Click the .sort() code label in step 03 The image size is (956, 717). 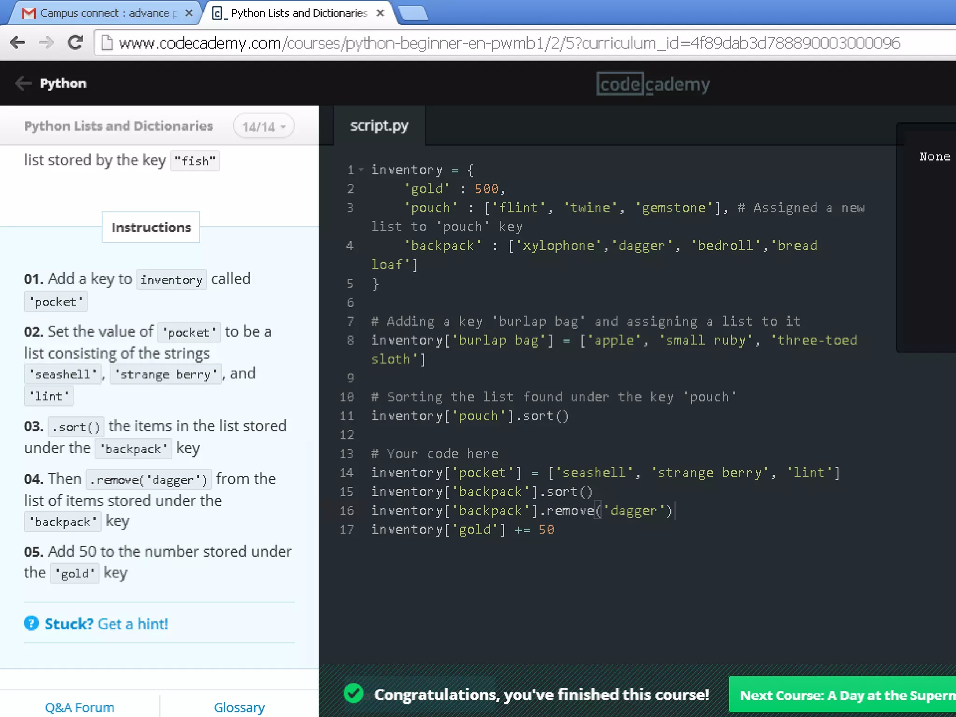(x=76, y=427)
